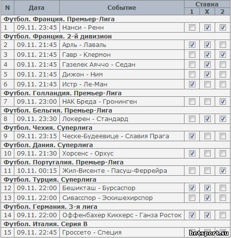The height and width of the screenshot is (238, 231).
Task: Uncheck the 1 bet for Хорсенс - Орхус
Action: tap(192, 154)
